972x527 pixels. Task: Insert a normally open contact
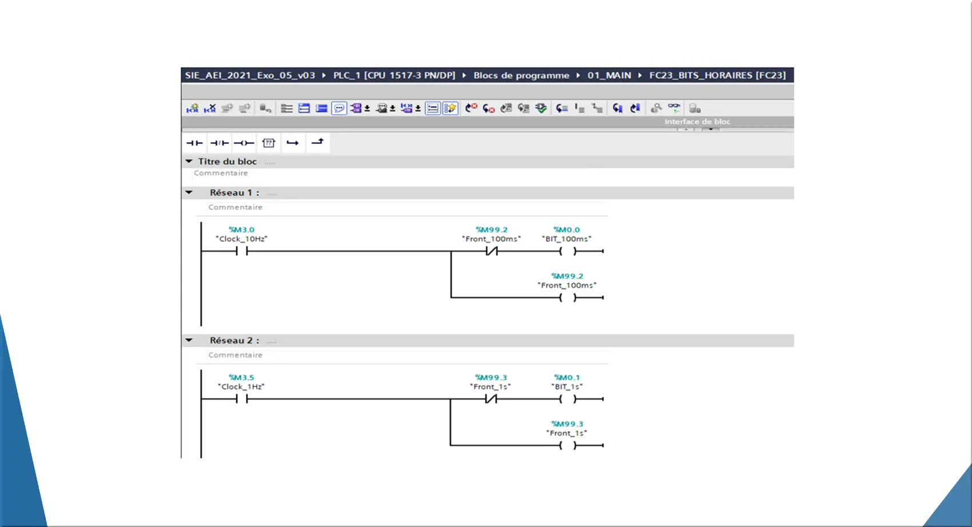click(194, 143)
